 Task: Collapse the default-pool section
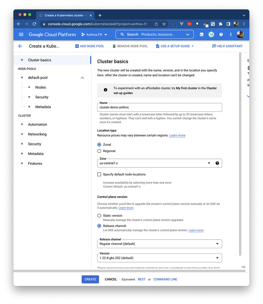82,77
